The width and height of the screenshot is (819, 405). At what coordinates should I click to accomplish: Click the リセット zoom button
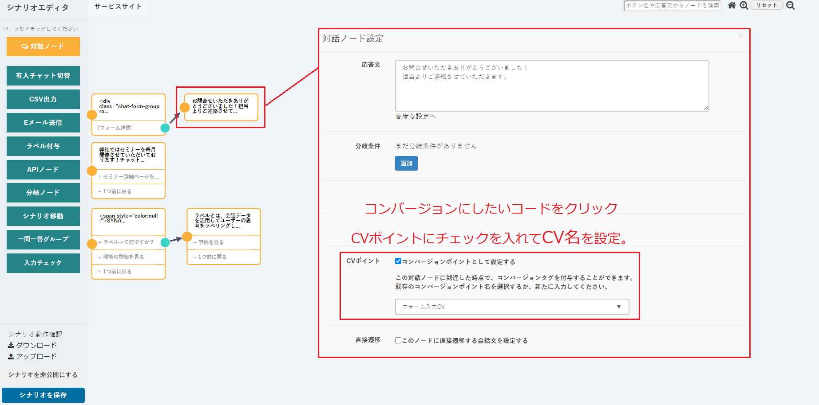767,5
